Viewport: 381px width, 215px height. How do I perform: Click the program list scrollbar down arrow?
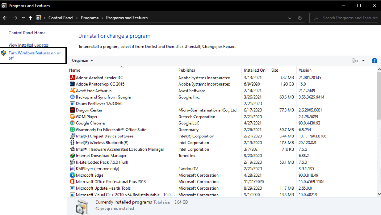[x=379, y=194]
